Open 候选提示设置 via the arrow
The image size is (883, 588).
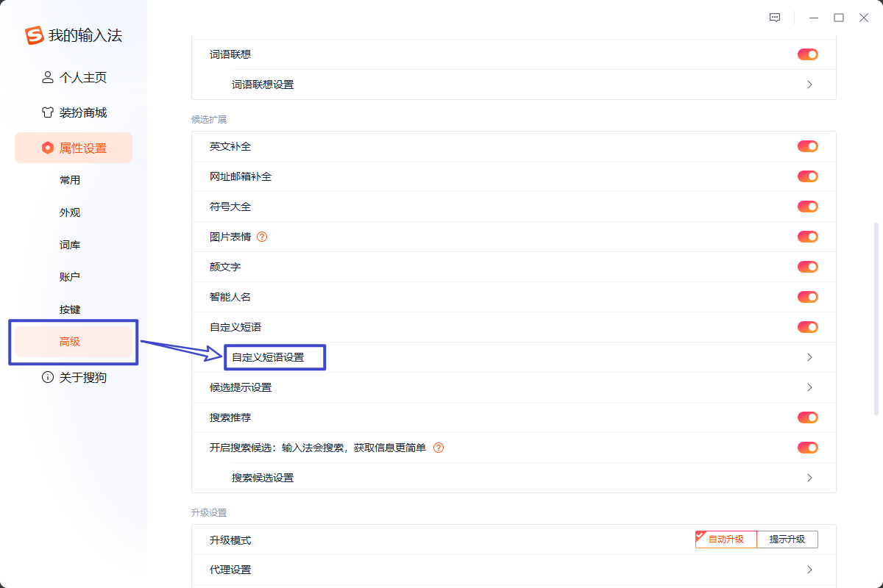[809, 387]
